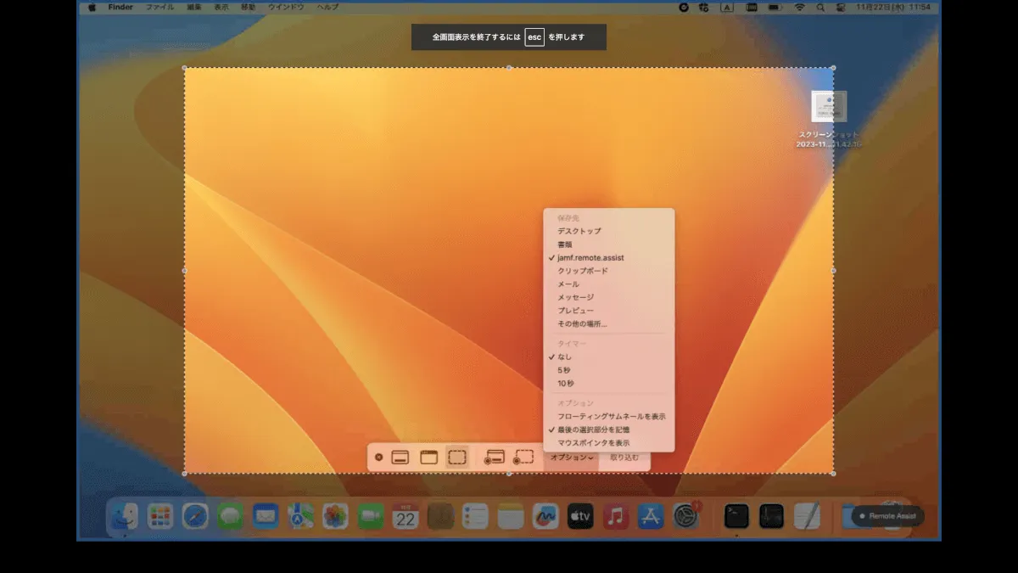
Task: Enable マウスポインタを表示 option
Action: click(593, 443)
